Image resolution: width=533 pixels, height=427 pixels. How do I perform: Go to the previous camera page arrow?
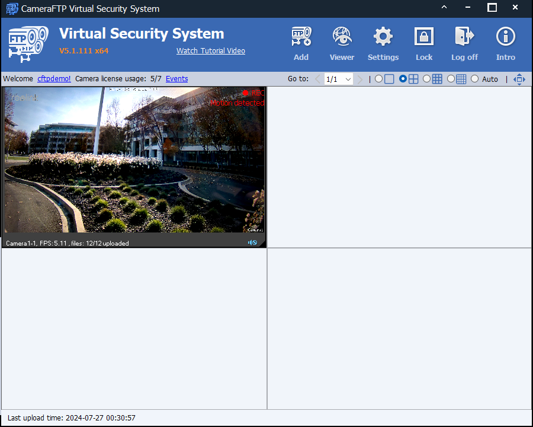pyautogui.click(x=317, y=79)
